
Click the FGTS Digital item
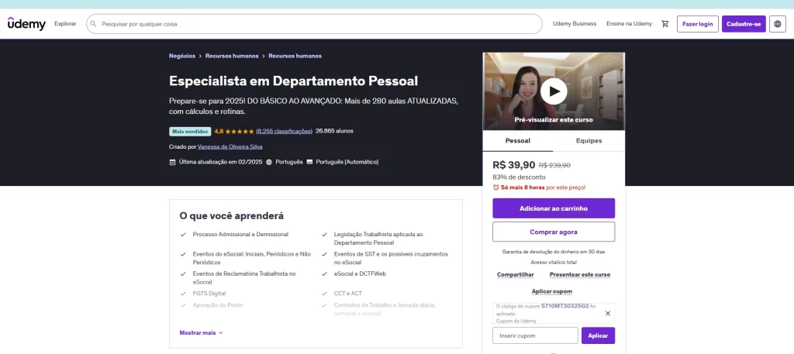pyautogui.click(x=209, y=294)
